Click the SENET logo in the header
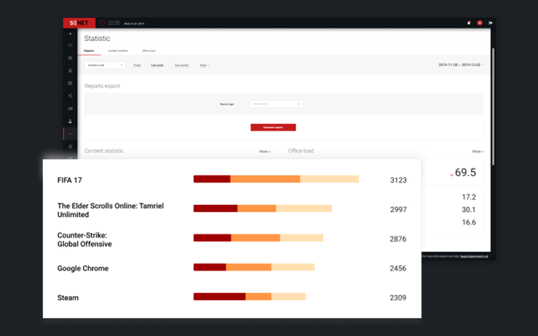This screenshot has width=538, height=336. pyautogui.click(x=79, y=23)
